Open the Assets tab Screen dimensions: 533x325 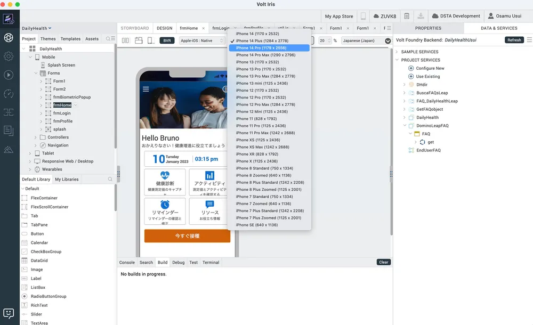point(92,39)
